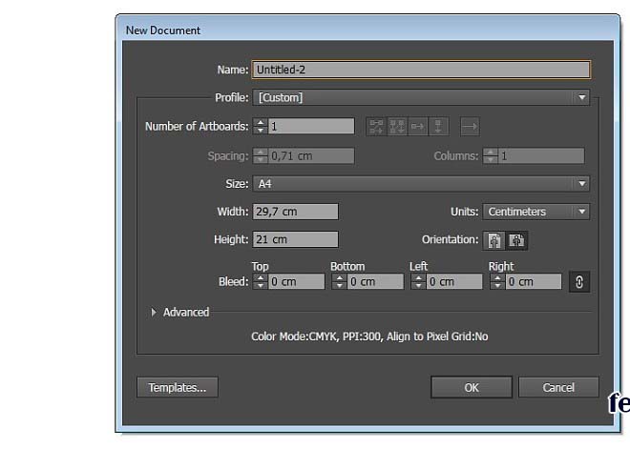Click the Columns value field

[541, 156]
